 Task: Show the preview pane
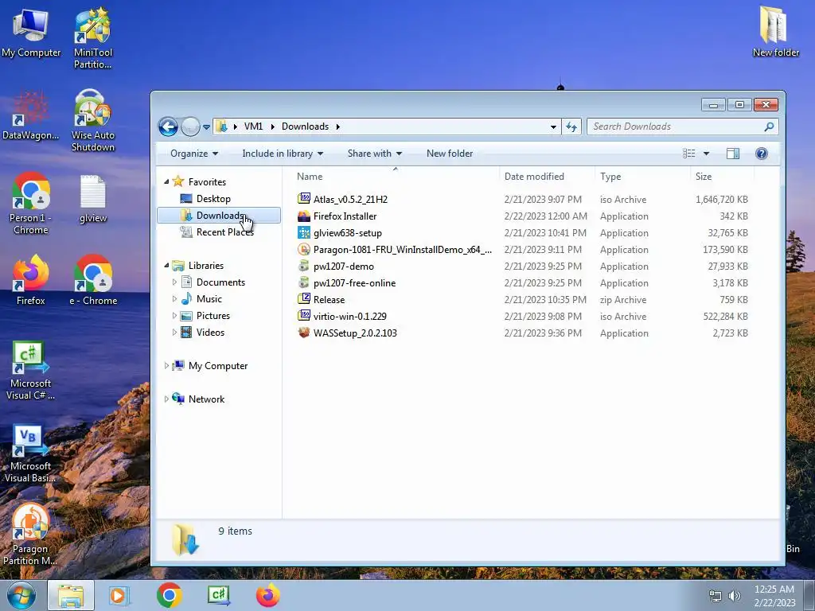(x=733, y=154)
